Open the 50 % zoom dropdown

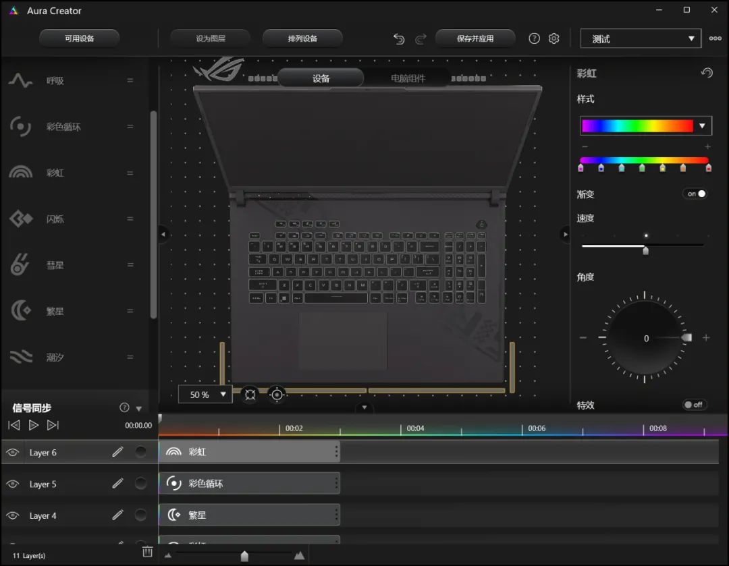pos(205,395)
